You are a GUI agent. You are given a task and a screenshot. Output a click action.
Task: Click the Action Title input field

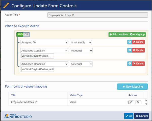(97, 15)
